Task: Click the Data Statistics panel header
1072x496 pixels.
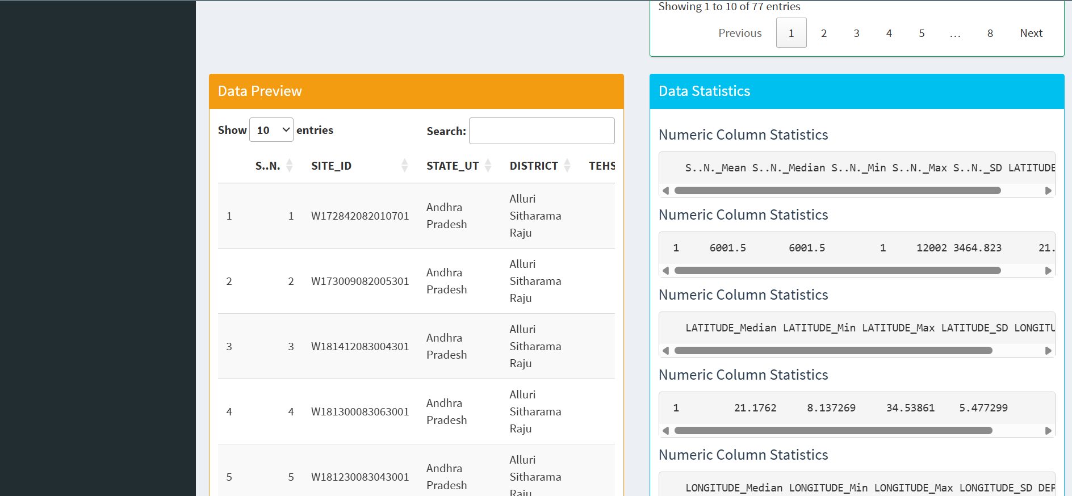Action: coord(857,91)
